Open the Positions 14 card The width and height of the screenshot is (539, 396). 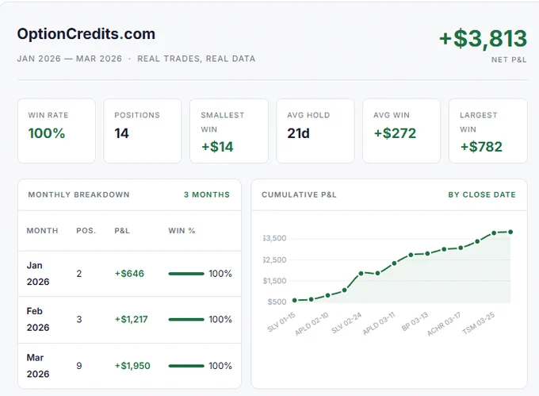click(x=143, y=131)
